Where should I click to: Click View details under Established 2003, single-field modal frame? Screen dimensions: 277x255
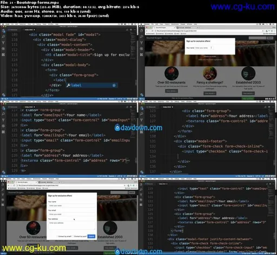(x=248, y=93)
